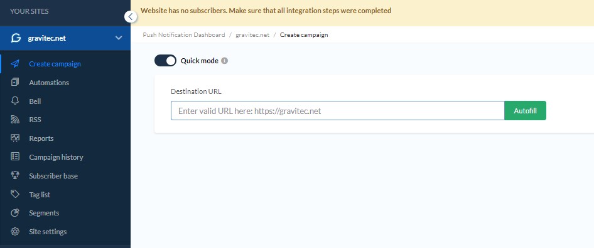Open Push Notification Dashboard breadcrumb link

(184, 35)
